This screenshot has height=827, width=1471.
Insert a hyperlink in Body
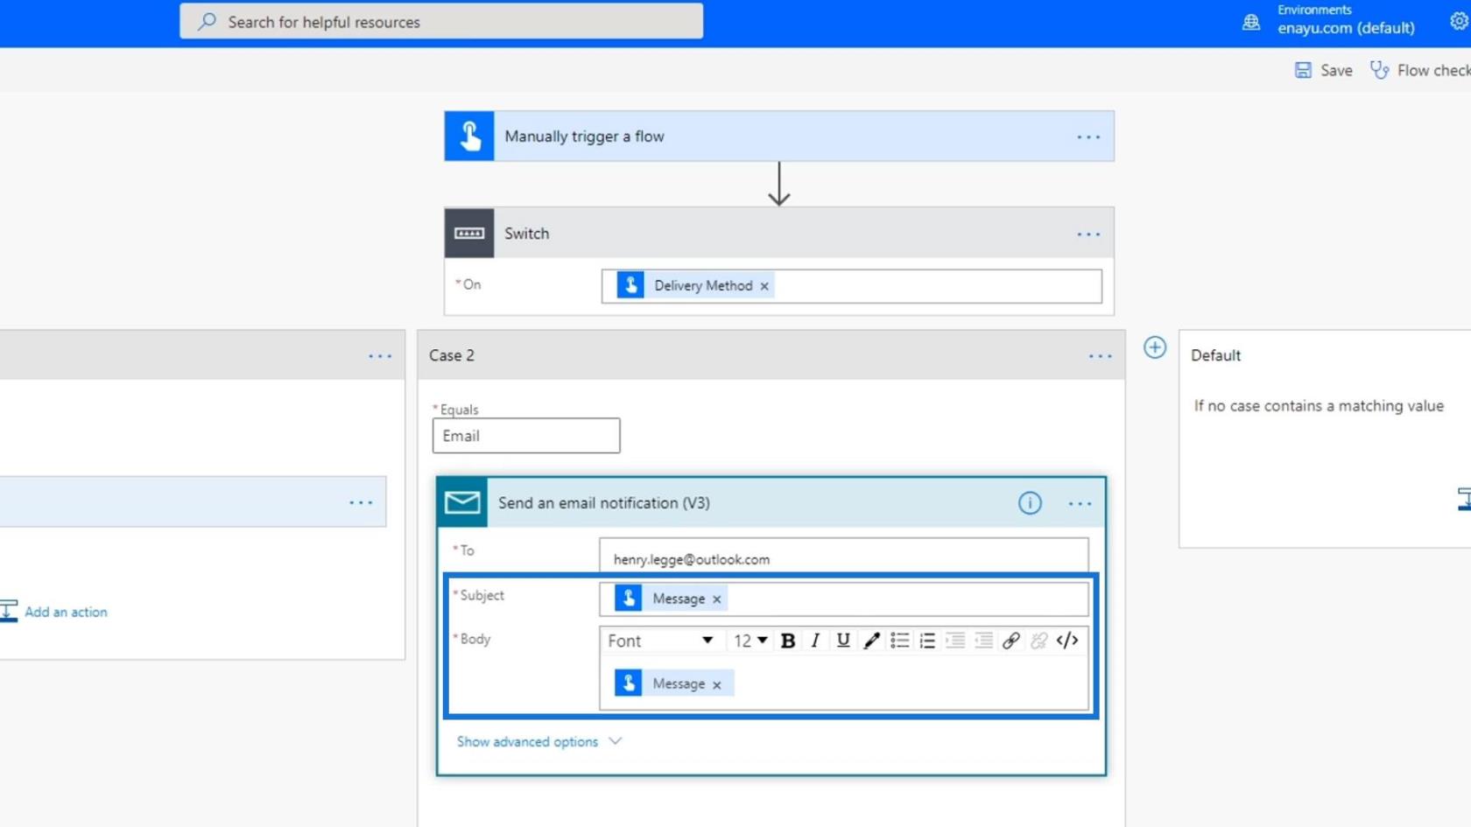click(1011, 641)
